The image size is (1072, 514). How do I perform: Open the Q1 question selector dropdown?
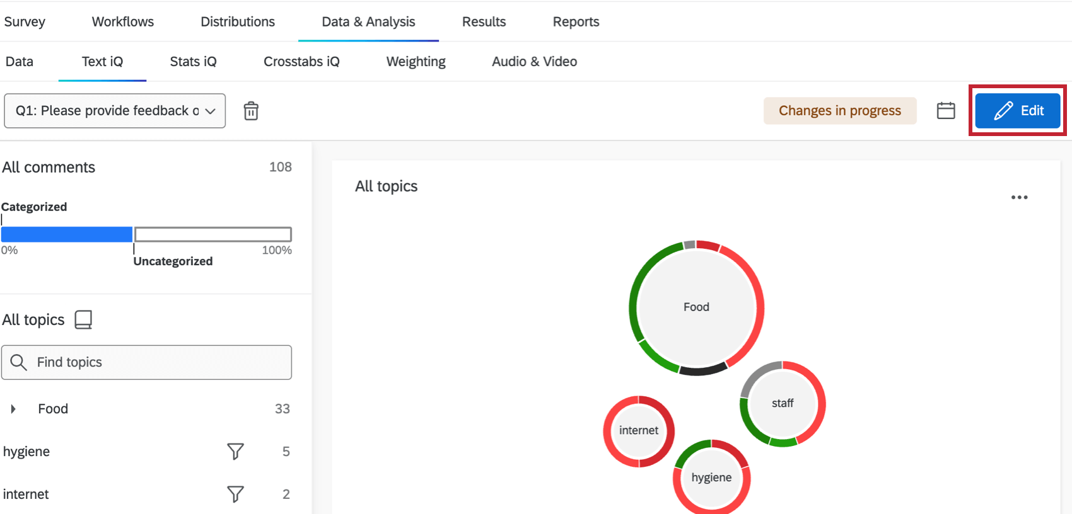coord(115,111)
